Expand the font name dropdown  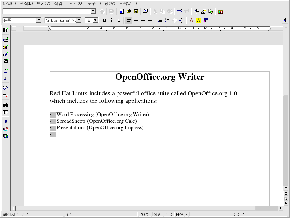coord(79,20)
